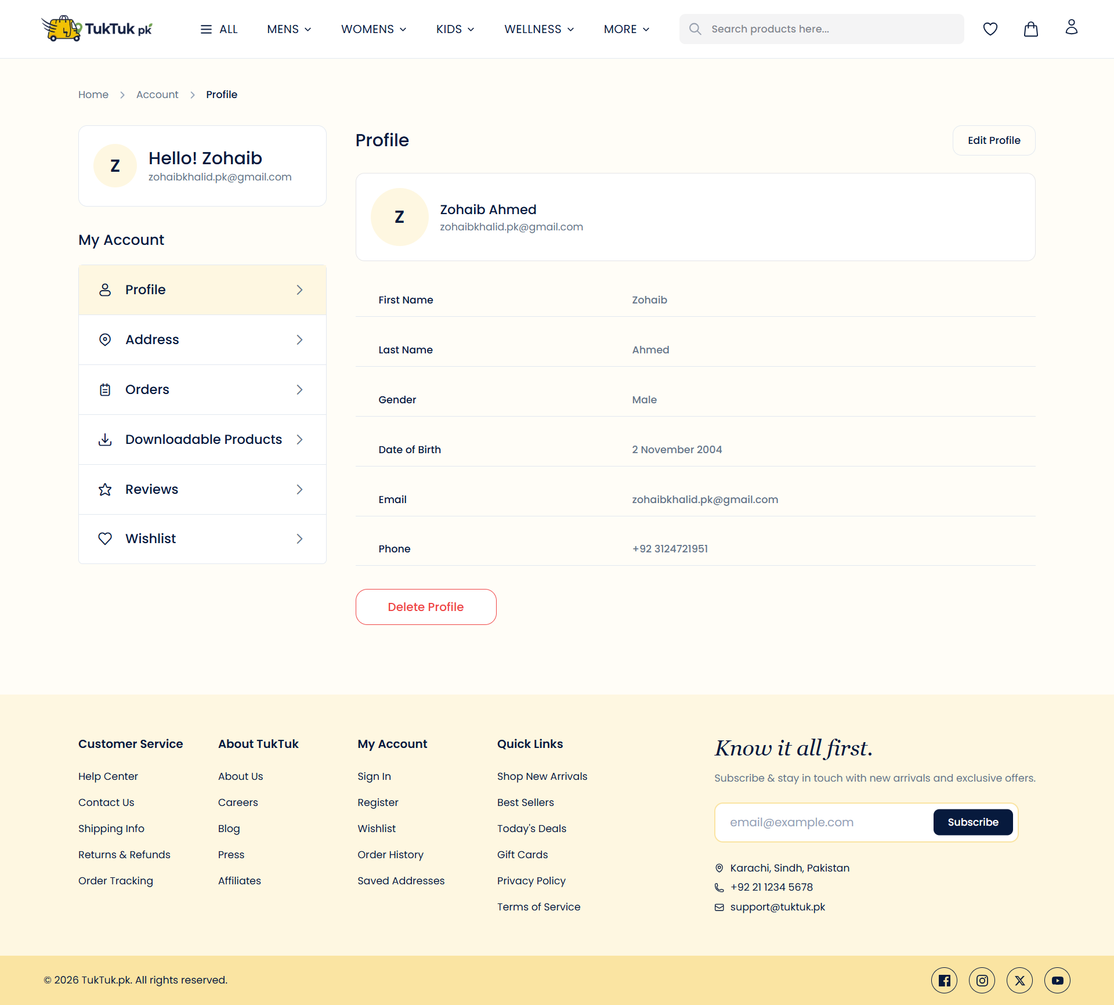Image resolution: width=1114 pixels, height=1005 pixels.
Task: Open Privacy Policy footer link
Action: 531,881
